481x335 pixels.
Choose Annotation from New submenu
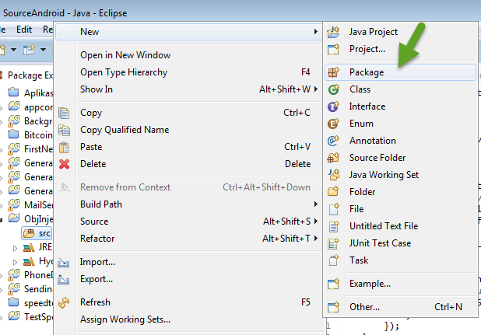[x=400, y=141]
